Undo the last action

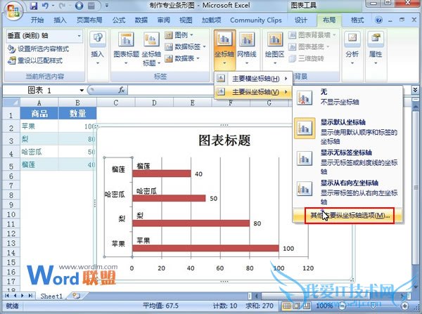tap(45, 6)
